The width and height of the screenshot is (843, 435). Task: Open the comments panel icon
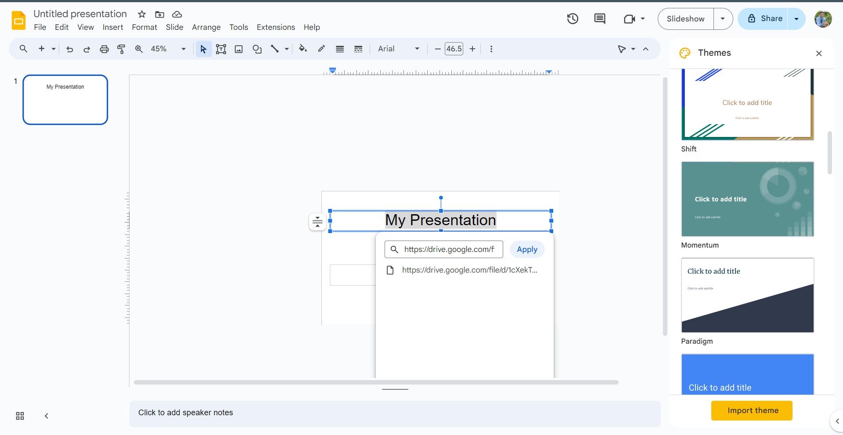599,19
